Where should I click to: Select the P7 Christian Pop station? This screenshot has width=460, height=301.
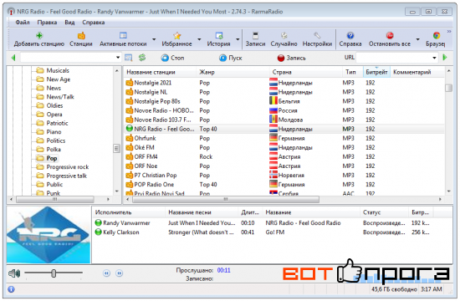click(284, 175)
